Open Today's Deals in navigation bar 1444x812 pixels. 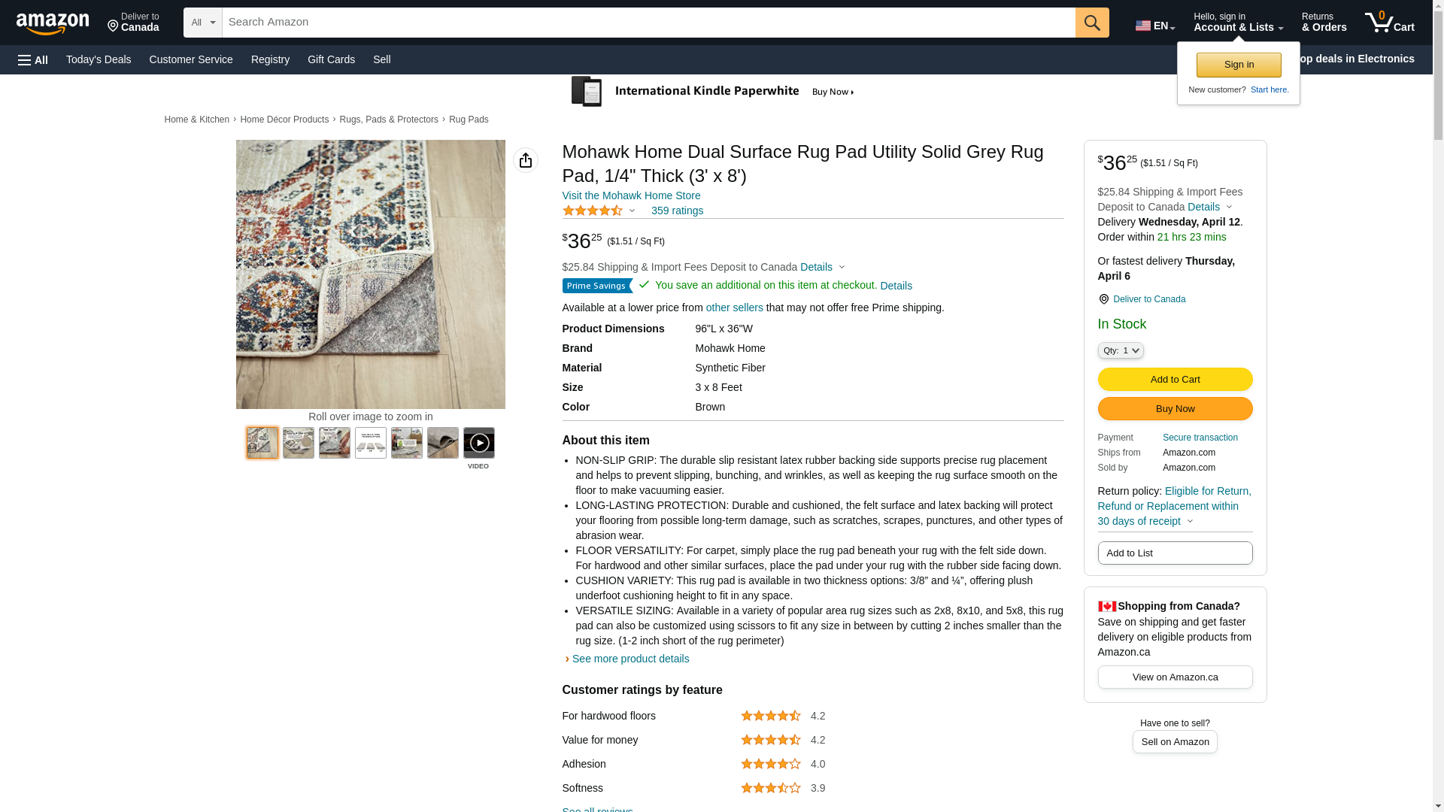point(99,59)
